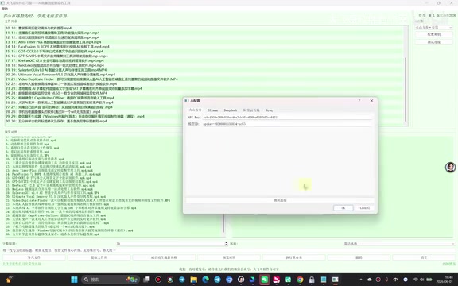Confirm the AI配置 dialog with OK
The width and height of the screenshot is (458, 286).
coord(343,208)
